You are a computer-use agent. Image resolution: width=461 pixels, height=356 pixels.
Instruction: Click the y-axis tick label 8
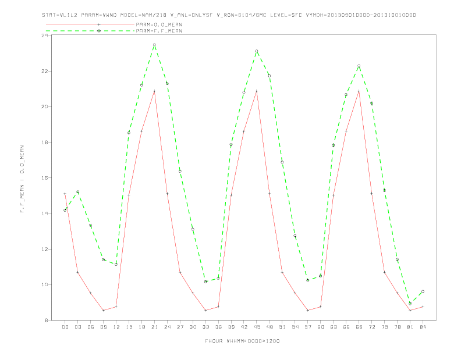(47, 321)
